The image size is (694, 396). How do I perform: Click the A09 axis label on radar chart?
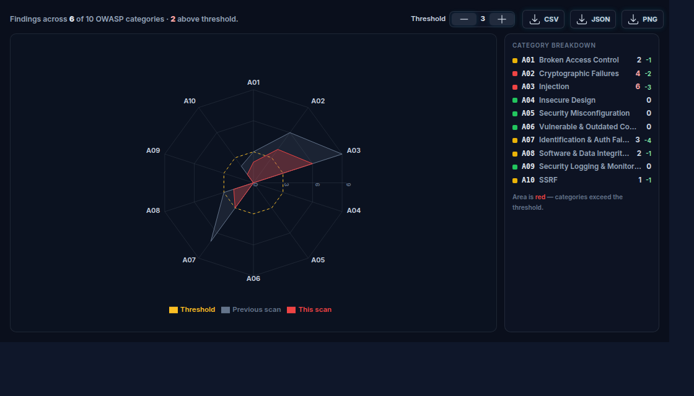click(153, 151)
